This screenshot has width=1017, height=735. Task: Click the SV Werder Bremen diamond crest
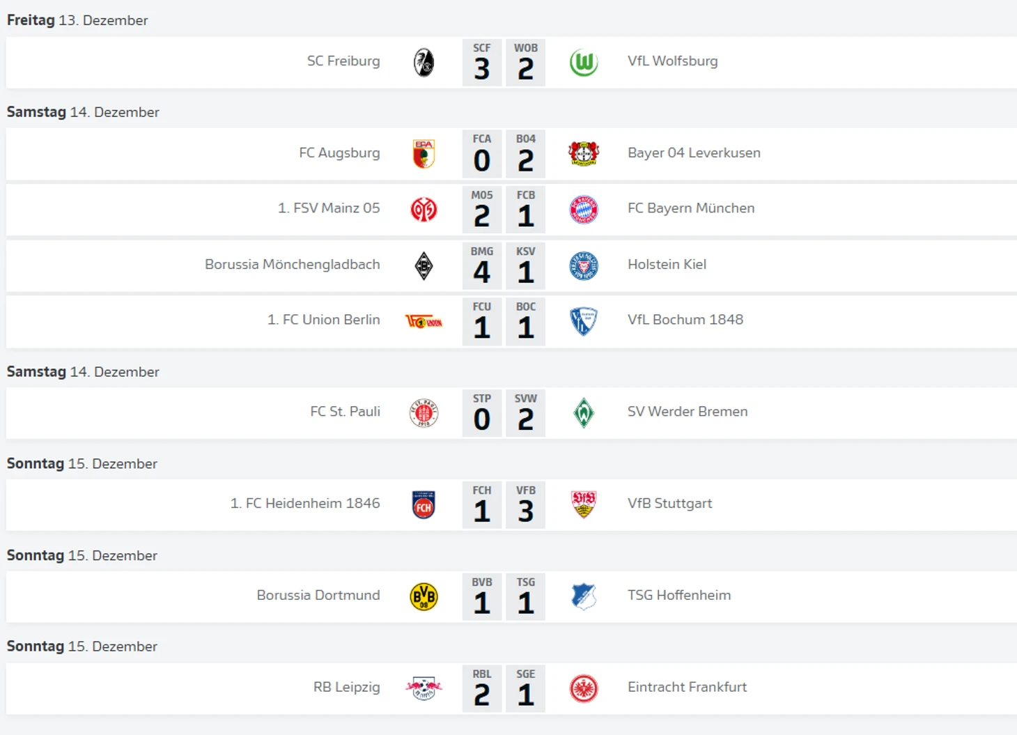click(x=583, y=413)
